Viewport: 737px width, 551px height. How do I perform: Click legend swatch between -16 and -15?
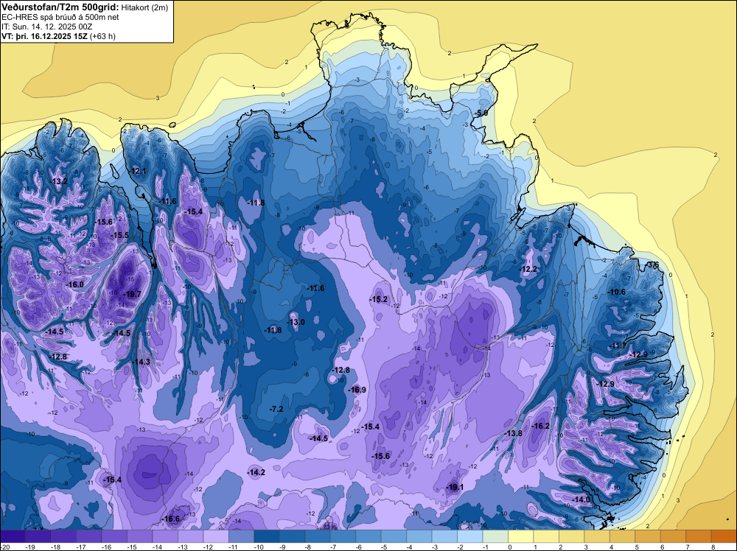point(114,536)
